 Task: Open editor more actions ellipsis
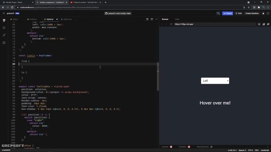[156, 19]
